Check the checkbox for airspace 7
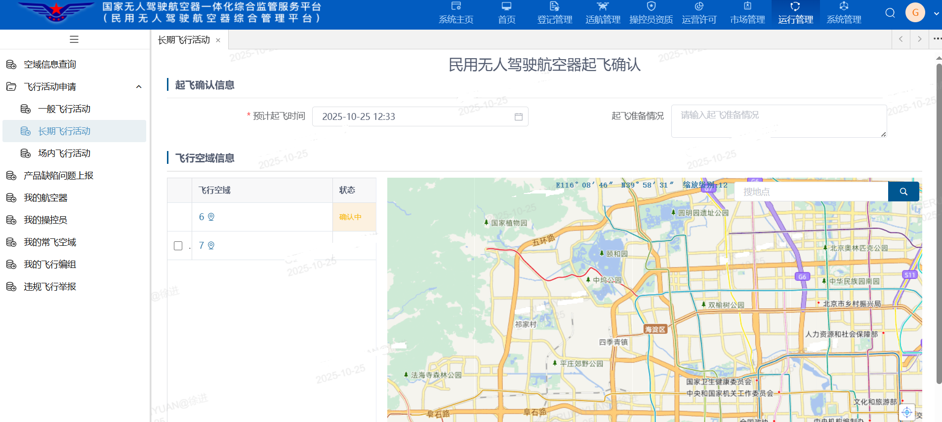Image resolution: width=942 pixels, height=422 pixels. tap(178, 246)
